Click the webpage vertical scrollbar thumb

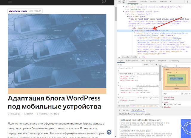point(115,14)
